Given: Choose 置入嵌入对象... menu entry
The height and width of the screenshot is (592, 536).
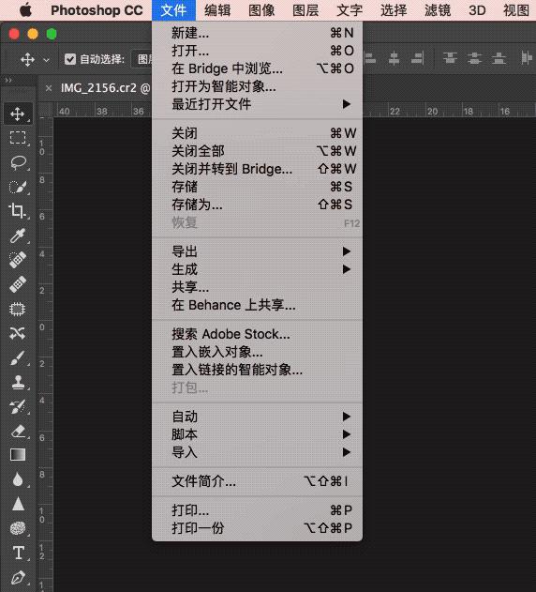Looking at the screenshot, I should [x=258, y=352].
